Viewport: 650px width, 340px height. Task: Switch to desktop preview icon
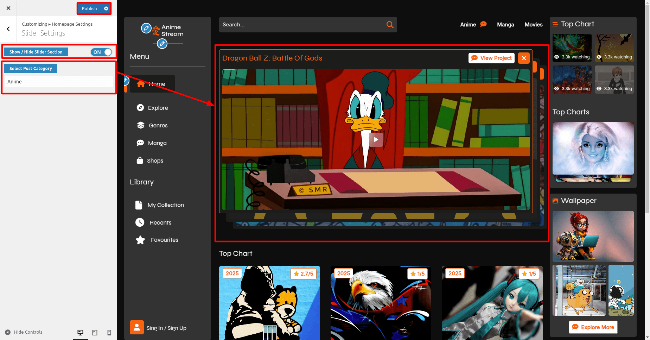[80, 332]
